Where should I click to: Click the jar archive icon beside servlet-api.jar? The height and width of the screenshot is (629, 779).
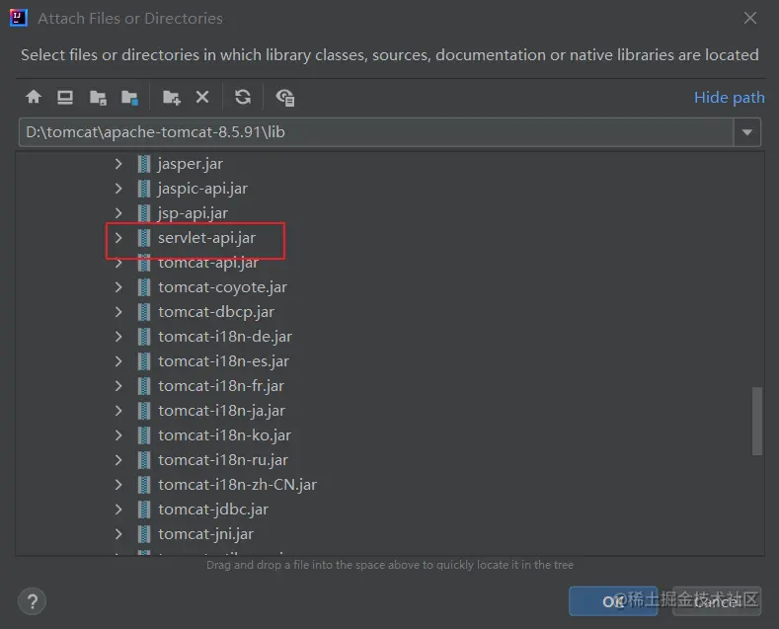click(x=143, y=238)
